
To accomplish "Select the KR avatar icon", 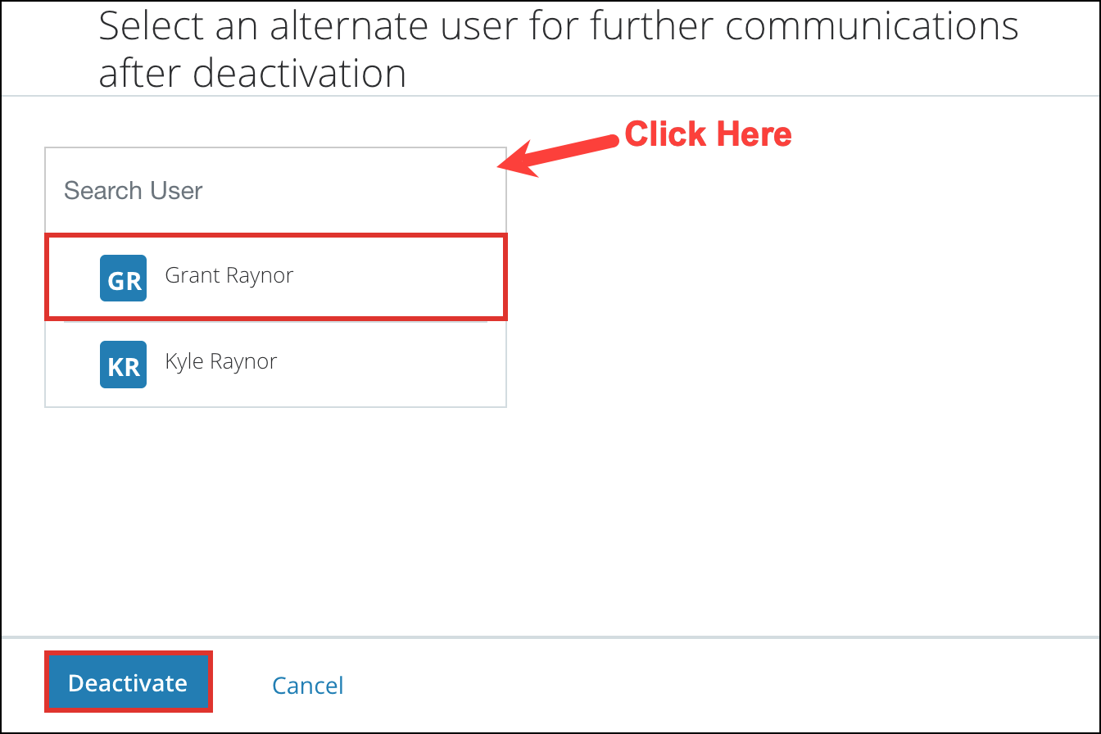I will click(124, 365).
